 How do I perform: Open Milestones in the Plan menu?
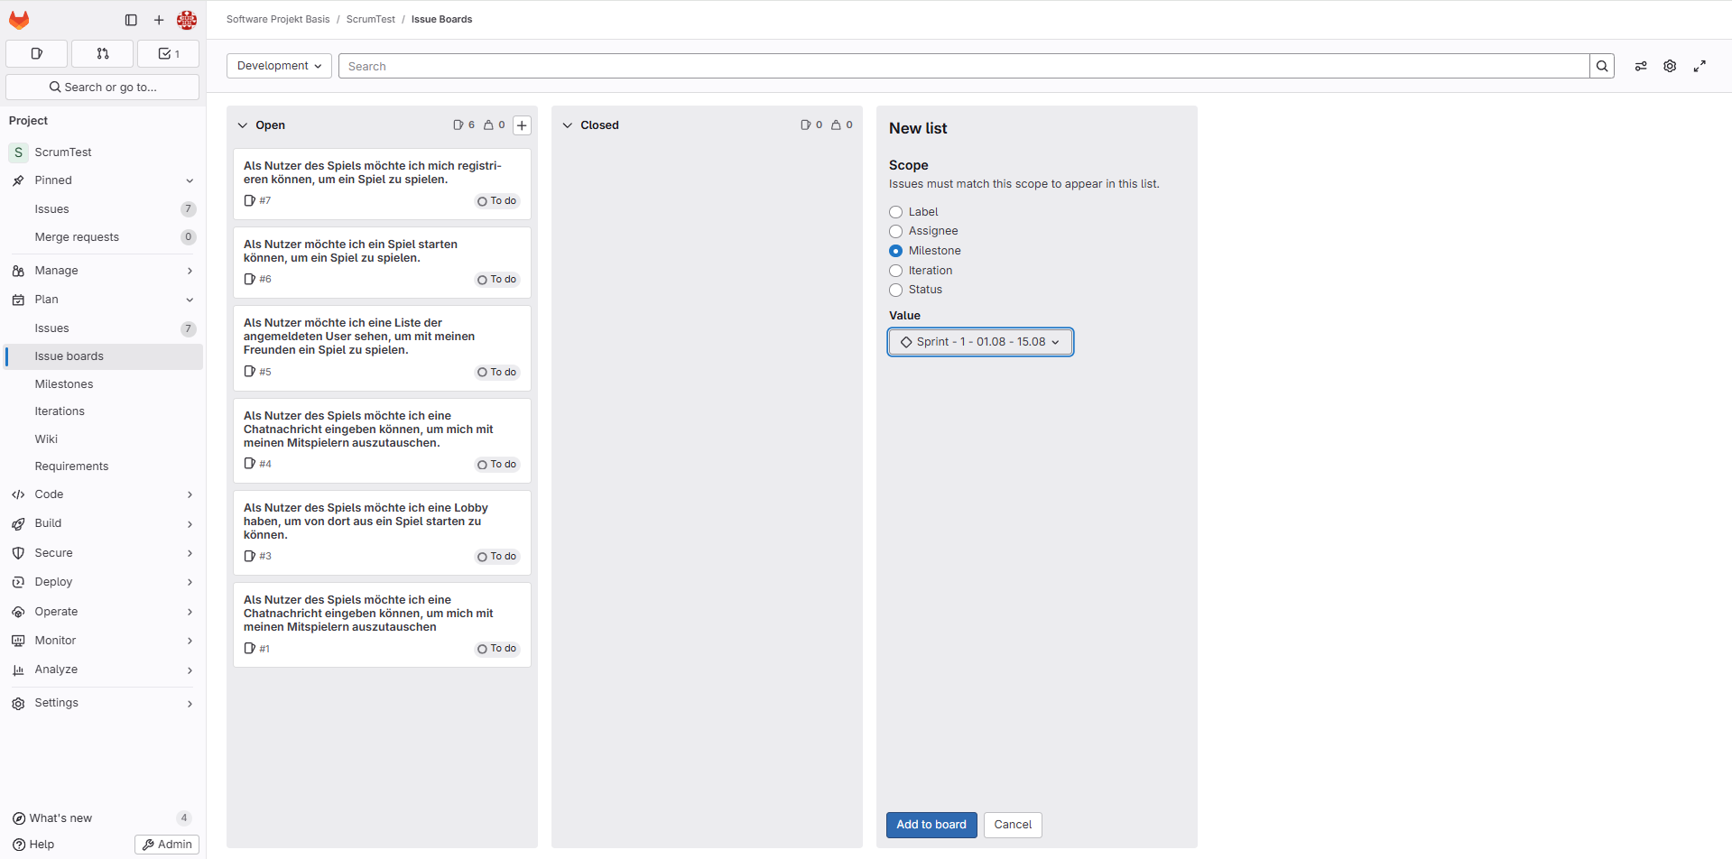[x=64, y=384]
